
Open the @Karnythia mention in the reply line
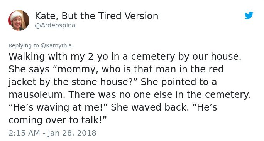(x=56, y=45)
